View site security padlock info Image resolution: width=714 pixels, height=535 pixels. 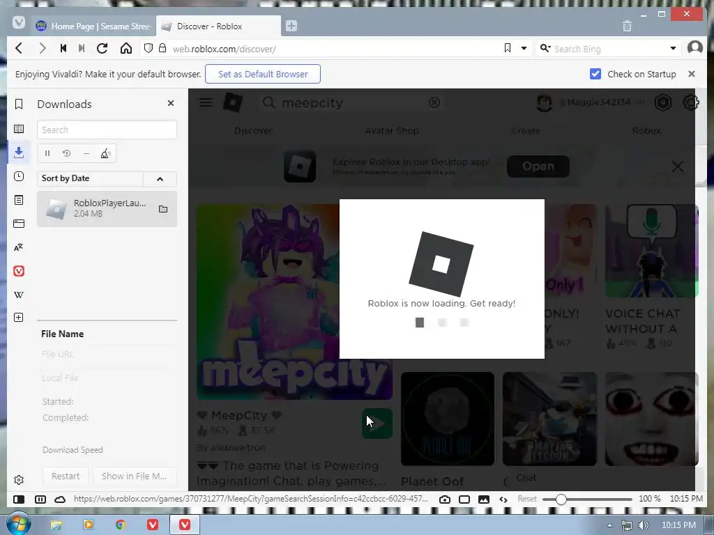[162, 48]
